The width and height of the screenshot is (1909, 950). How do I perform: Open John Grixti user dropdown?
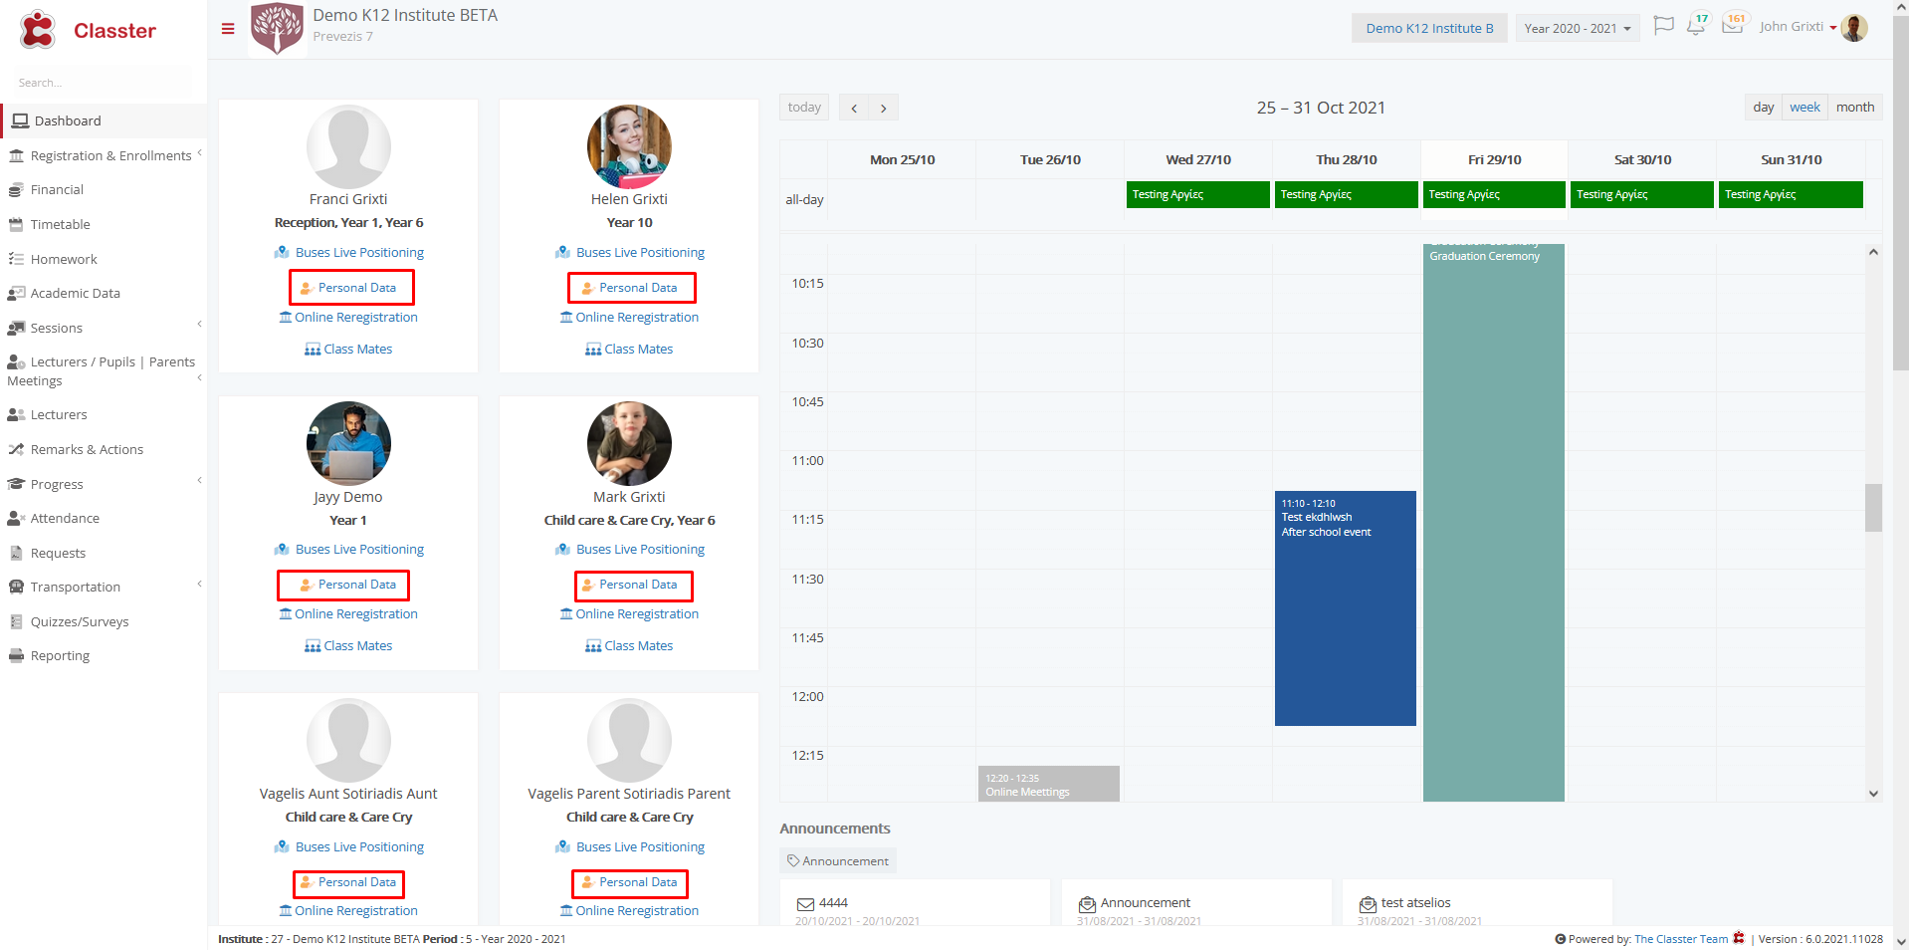point(1799,27)
